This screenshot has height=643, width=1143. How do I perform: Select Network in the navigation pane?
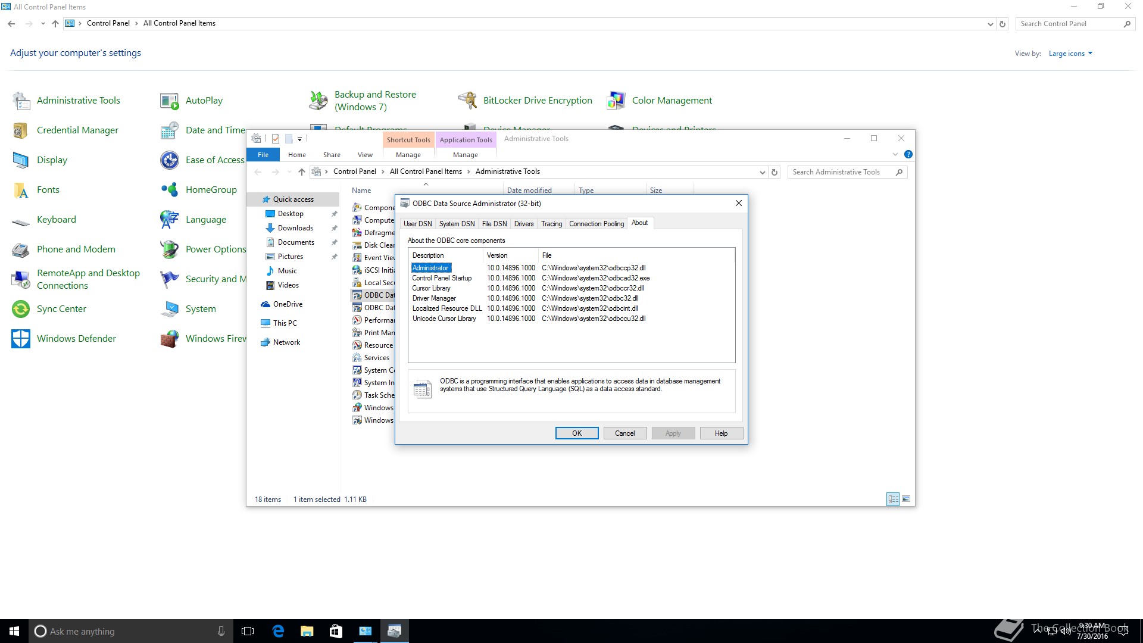click(286, 342)
